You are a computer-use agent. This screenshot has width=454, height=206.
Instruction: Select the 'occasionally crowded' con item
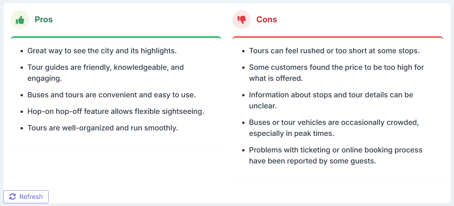pos(334,128)
